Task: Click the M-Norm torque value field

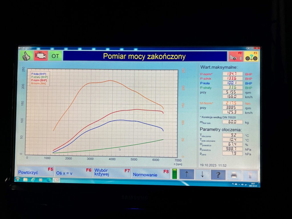Action: [233, 103]
